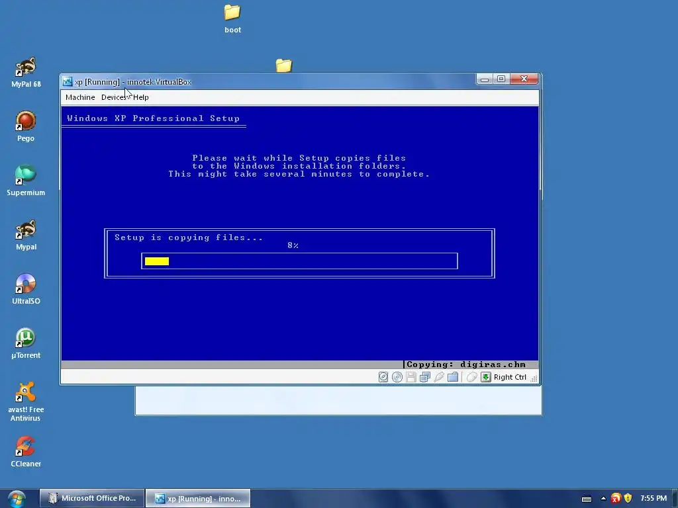Image resolution: width=678 pixels, height=508 pixels.
Task: Open the MyPal 68 desktop shortcut
Action: tap(26, 73)
